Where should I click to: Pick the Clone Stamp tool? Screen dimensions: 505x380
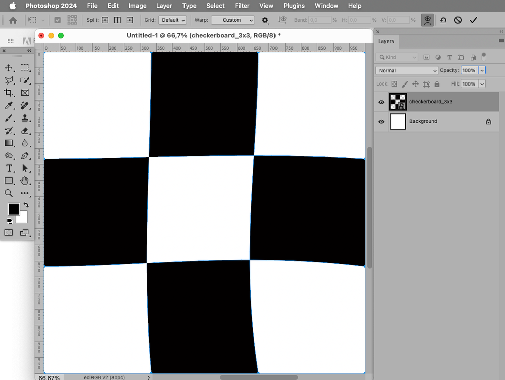[25, 118]
